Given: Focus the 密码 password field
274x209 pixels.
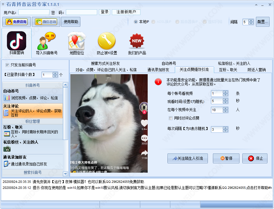Looking at the screenshot, I should click(82, 12).
